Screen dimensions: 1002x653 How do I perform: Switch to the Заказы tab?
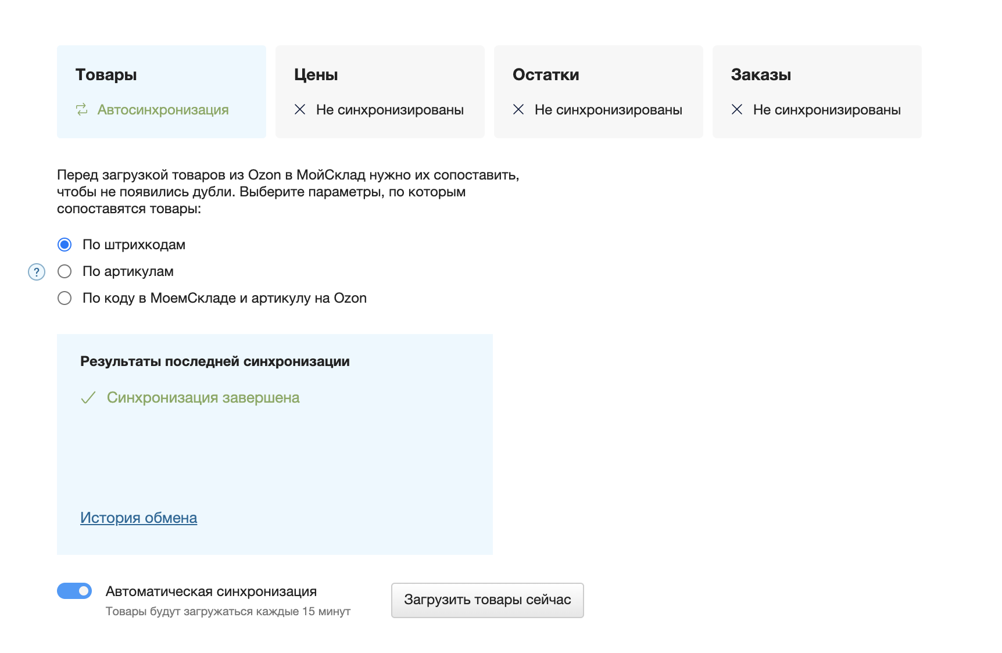coord(817,92)
